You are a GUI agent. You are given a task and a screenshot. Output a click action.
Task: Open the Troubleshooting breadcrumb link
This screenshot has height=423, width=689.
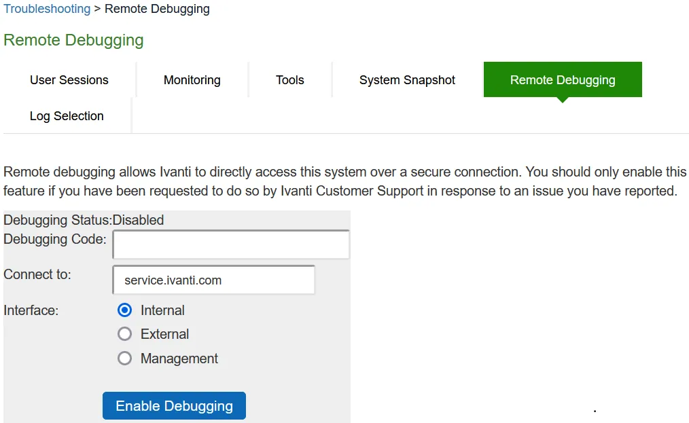(47, 9)
